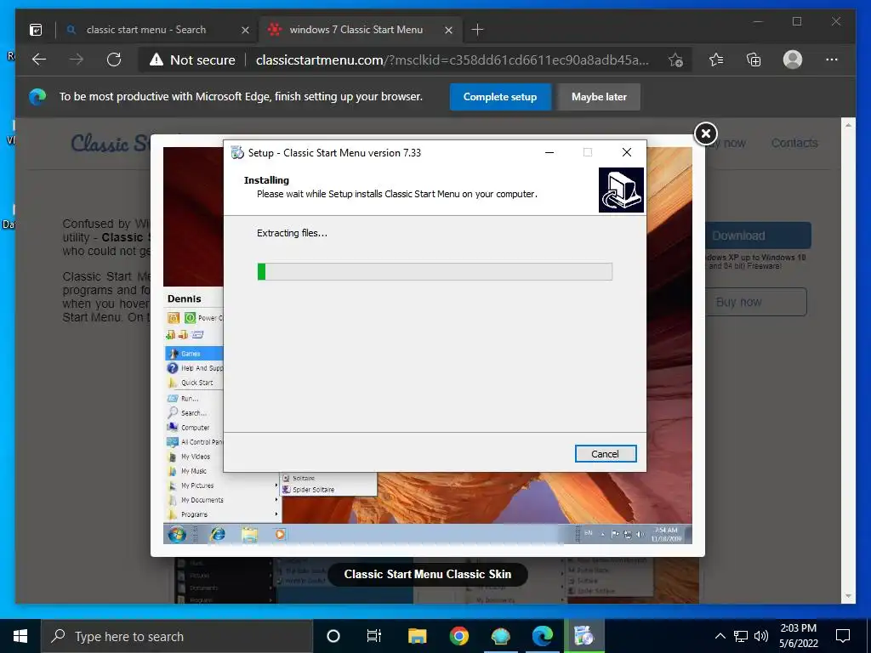Click the page scrollbar up arrow
This screenshot has height=653, width=871.
[x=848, y=125]
